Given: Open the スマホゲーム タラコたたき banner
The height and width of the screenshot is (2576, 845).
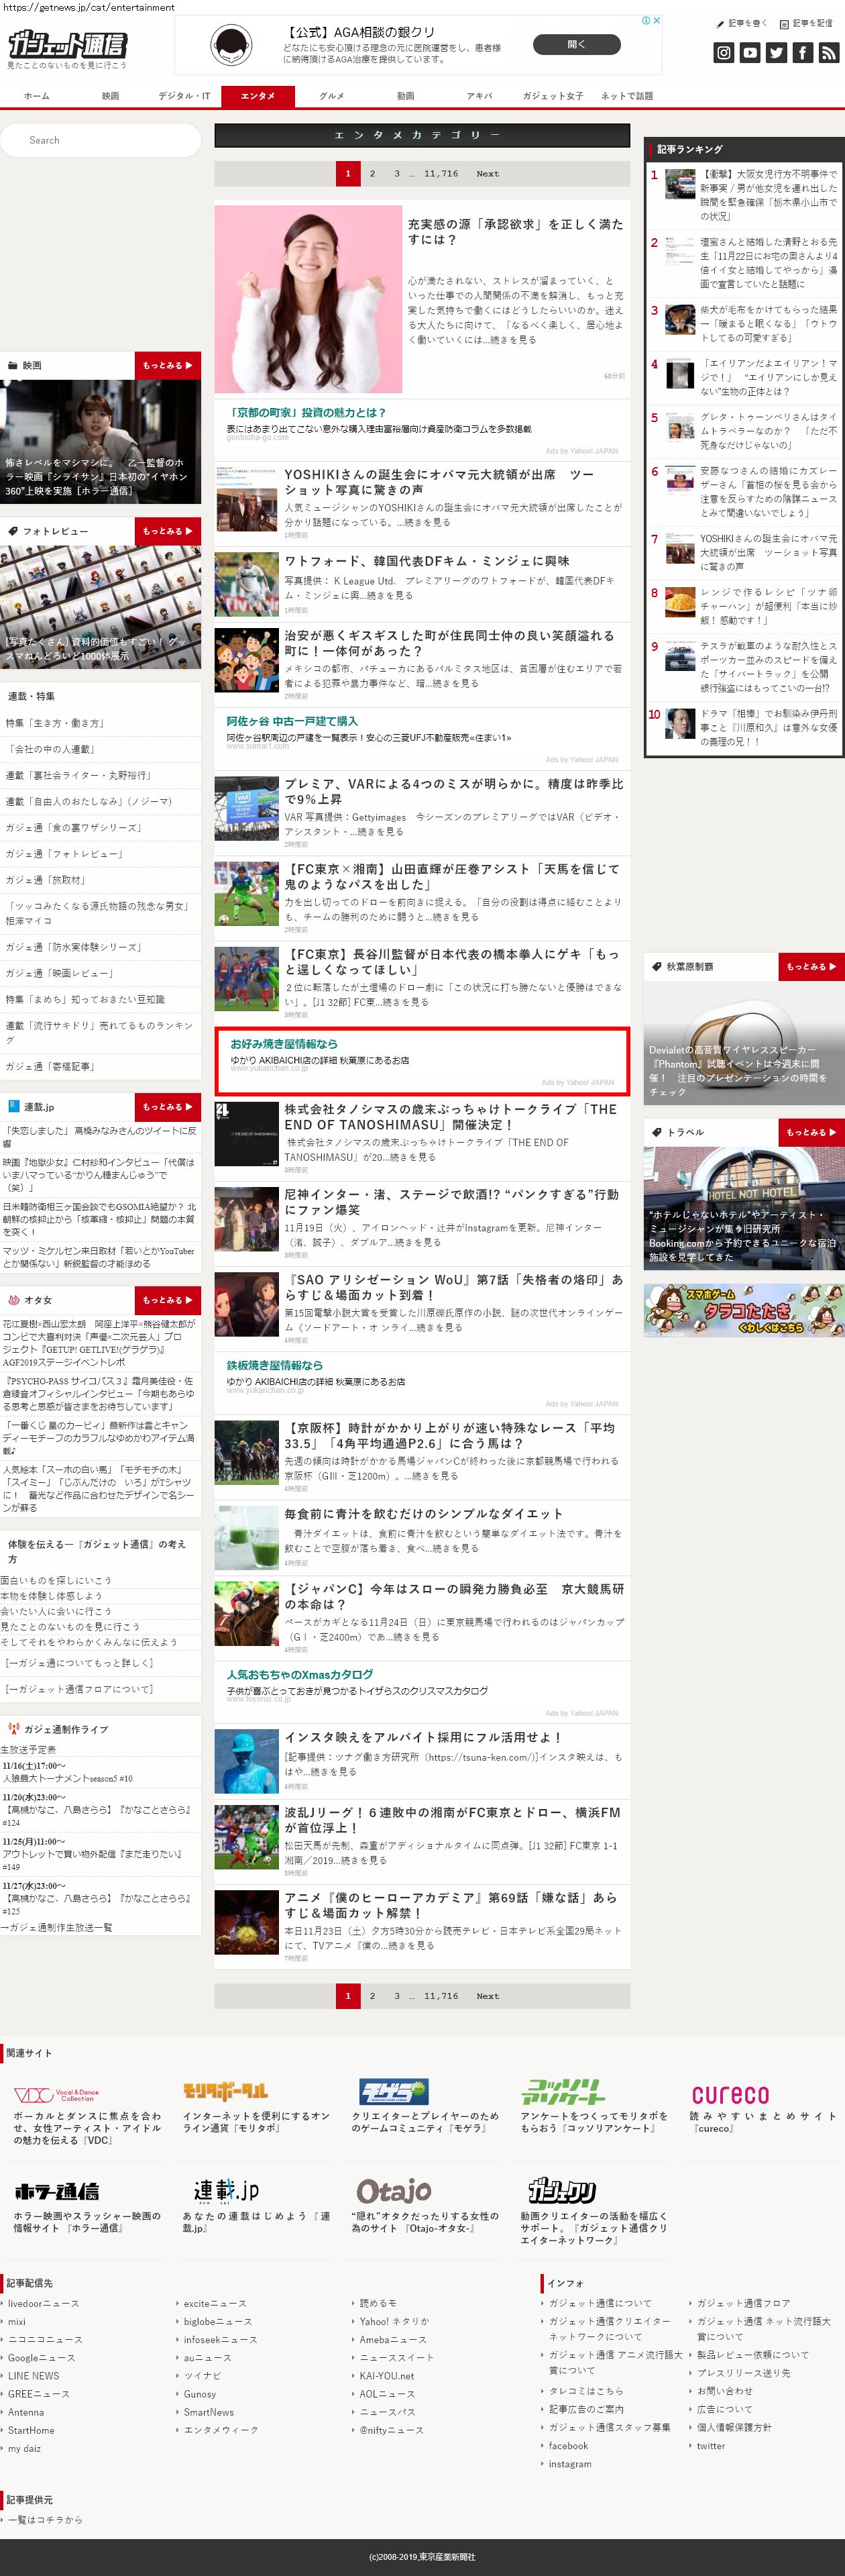Looking at the screenshot, I should tap(743, 1310).
